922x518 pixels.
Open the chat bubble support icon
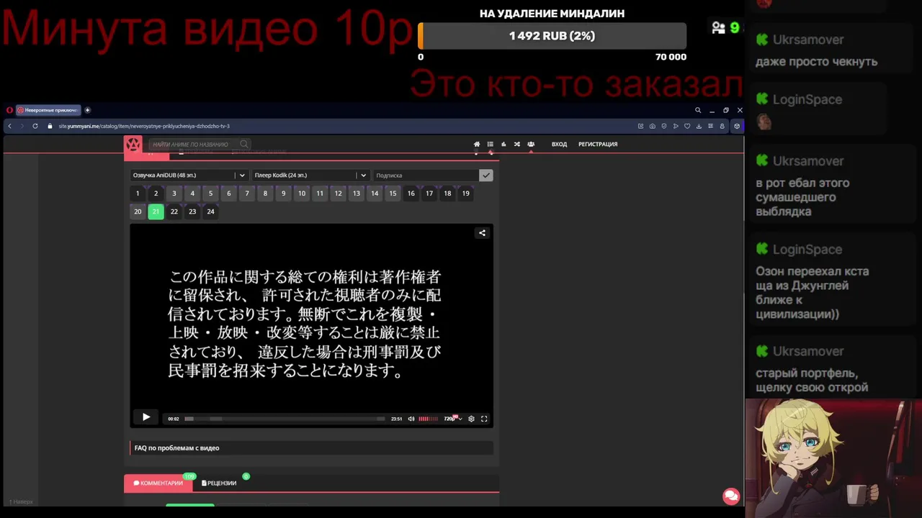[731, 496]
